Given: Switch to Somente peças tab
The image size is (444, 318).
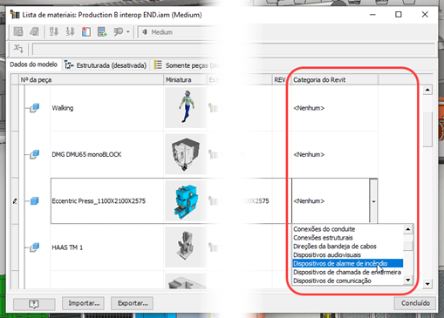Looking at the screenshot, I should (x=186, y=65).
